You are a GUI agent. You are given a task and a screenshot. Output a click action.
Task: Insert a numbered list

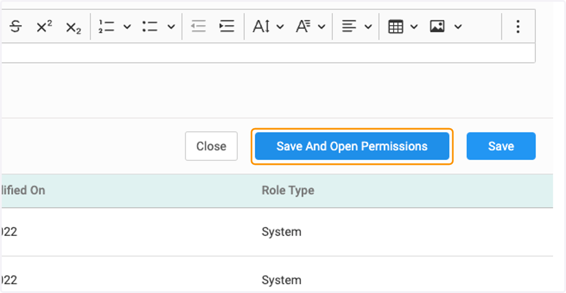107,27
